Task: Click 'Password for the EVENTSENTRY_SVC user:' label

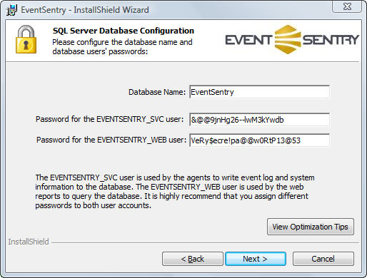Action: pyautogui.click(x=110, y=119)
